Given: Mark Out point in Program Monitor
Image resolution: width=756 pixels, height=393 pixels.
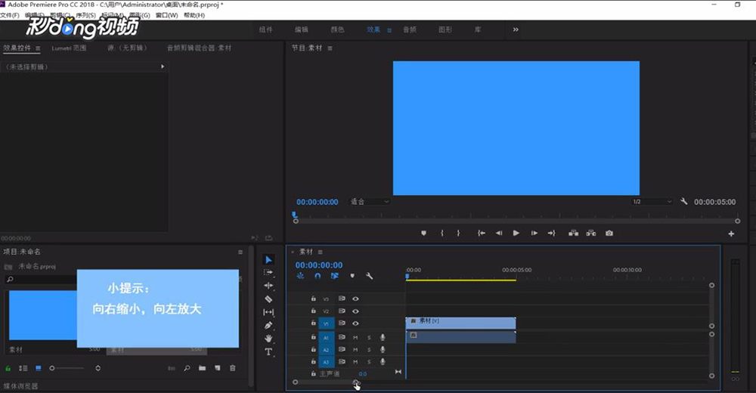Looking at the screenshot, I should click(x=458, y=233).
